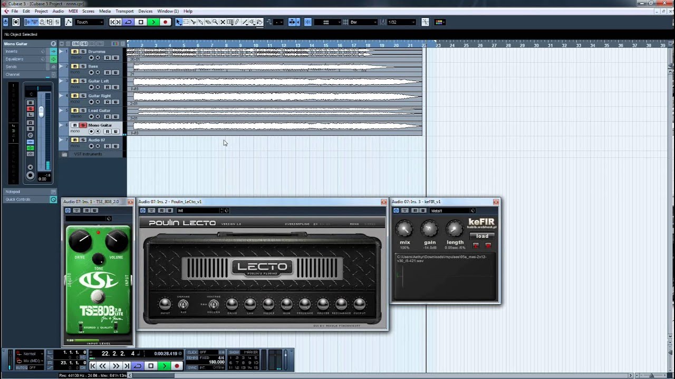Click Fast Forward on the transport panel
Screen dimensions: 675x379
[x=115, y=366]
